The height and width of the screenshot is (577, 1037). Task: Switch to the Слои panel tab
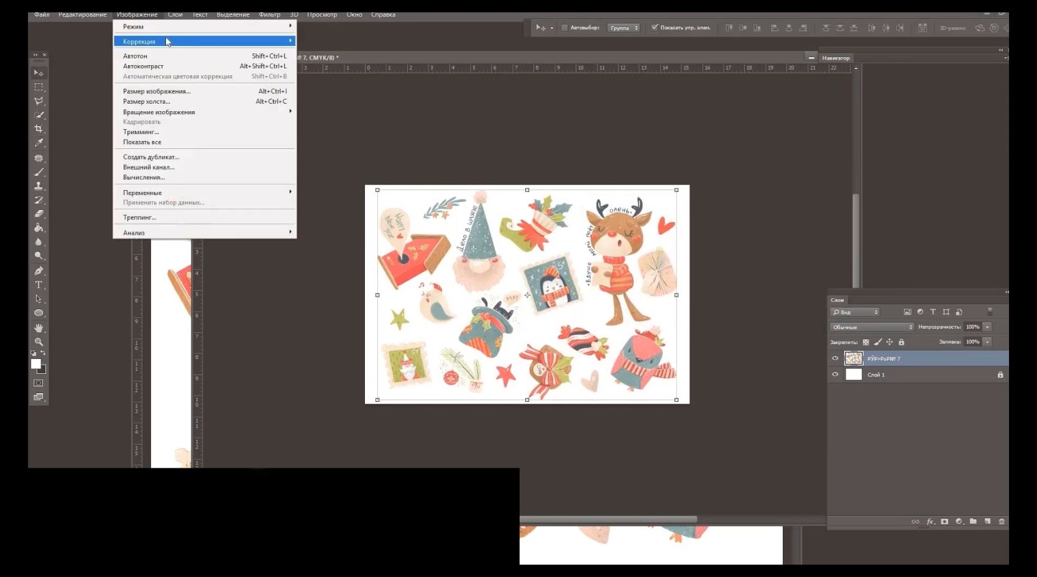coord(837,300)
